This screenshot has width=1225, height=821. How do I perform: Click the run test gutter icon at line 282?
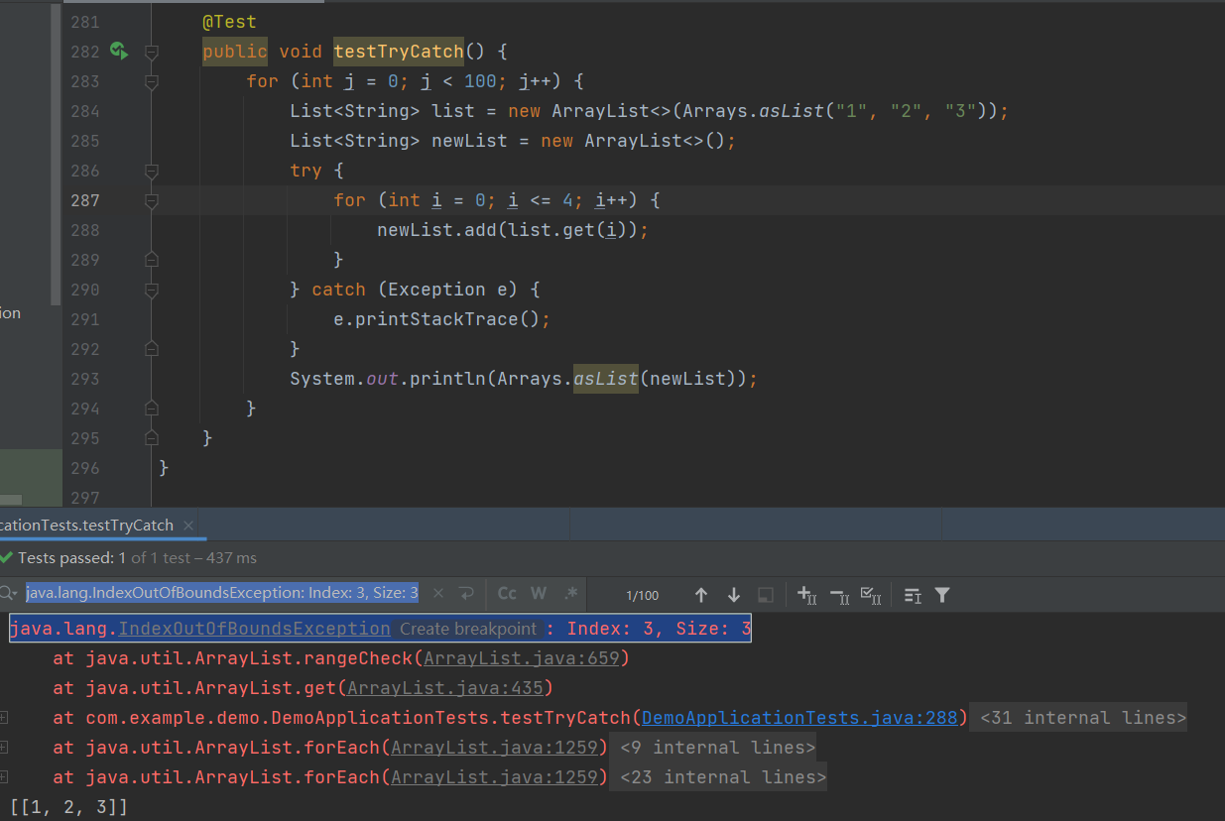point(119,51)
